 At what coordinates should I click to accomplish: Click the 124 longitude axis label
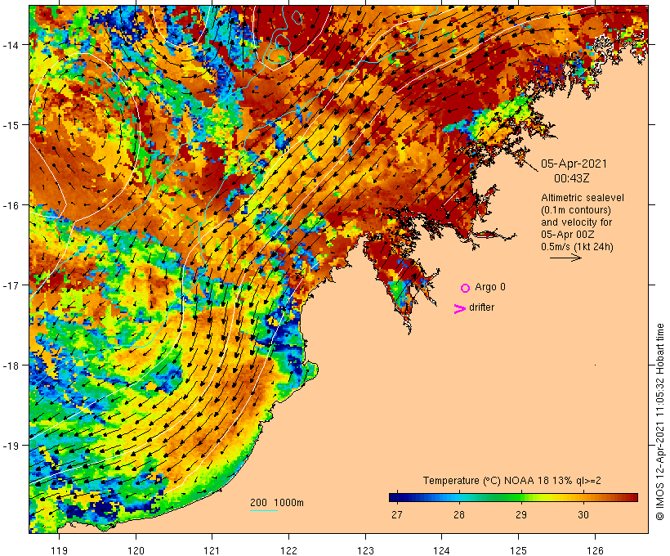(442, 551)
